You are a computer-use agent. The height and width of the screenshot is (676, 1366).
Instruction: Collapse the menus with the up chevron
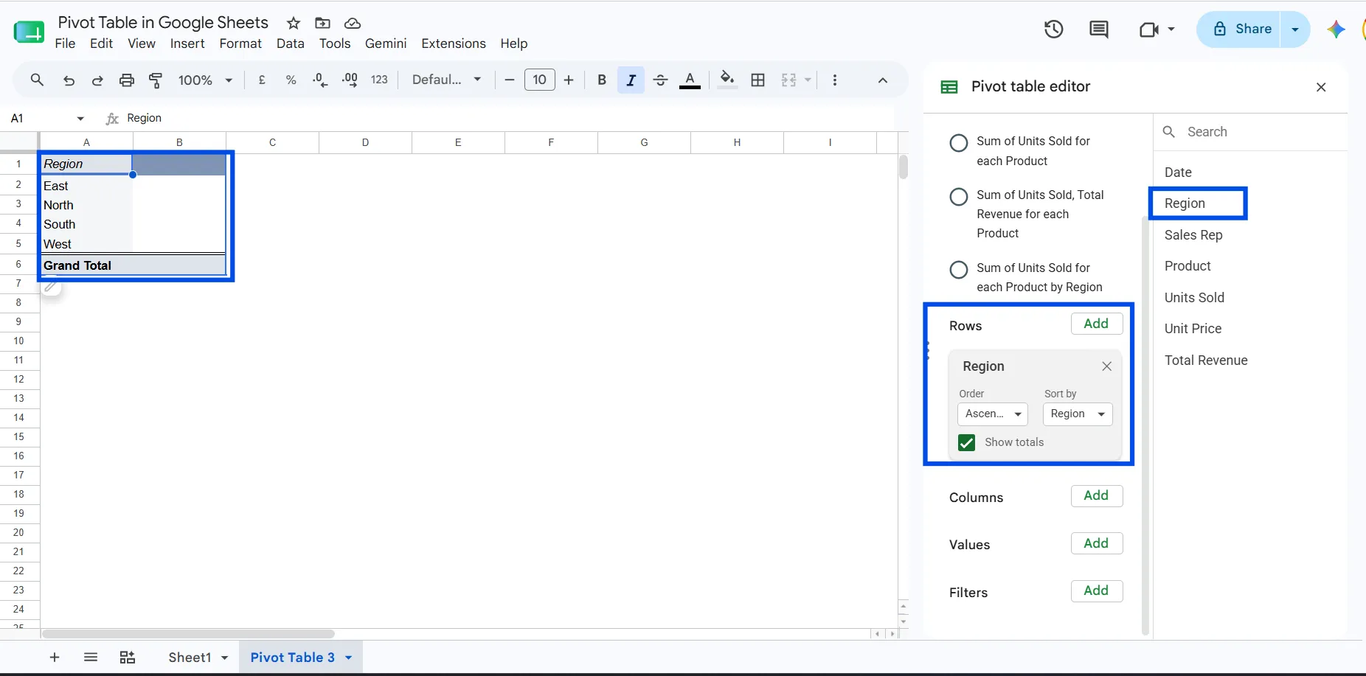[883, 80]
